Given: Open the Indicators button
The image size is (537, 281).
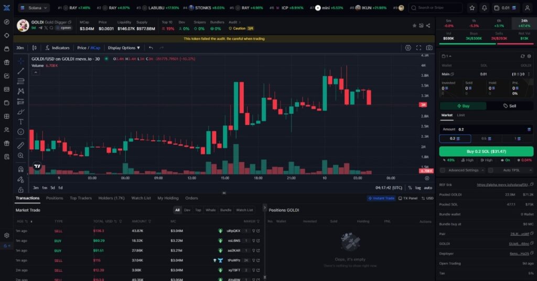Looking at the screenshot, I should pyautogui.click(x=57, y=48).
